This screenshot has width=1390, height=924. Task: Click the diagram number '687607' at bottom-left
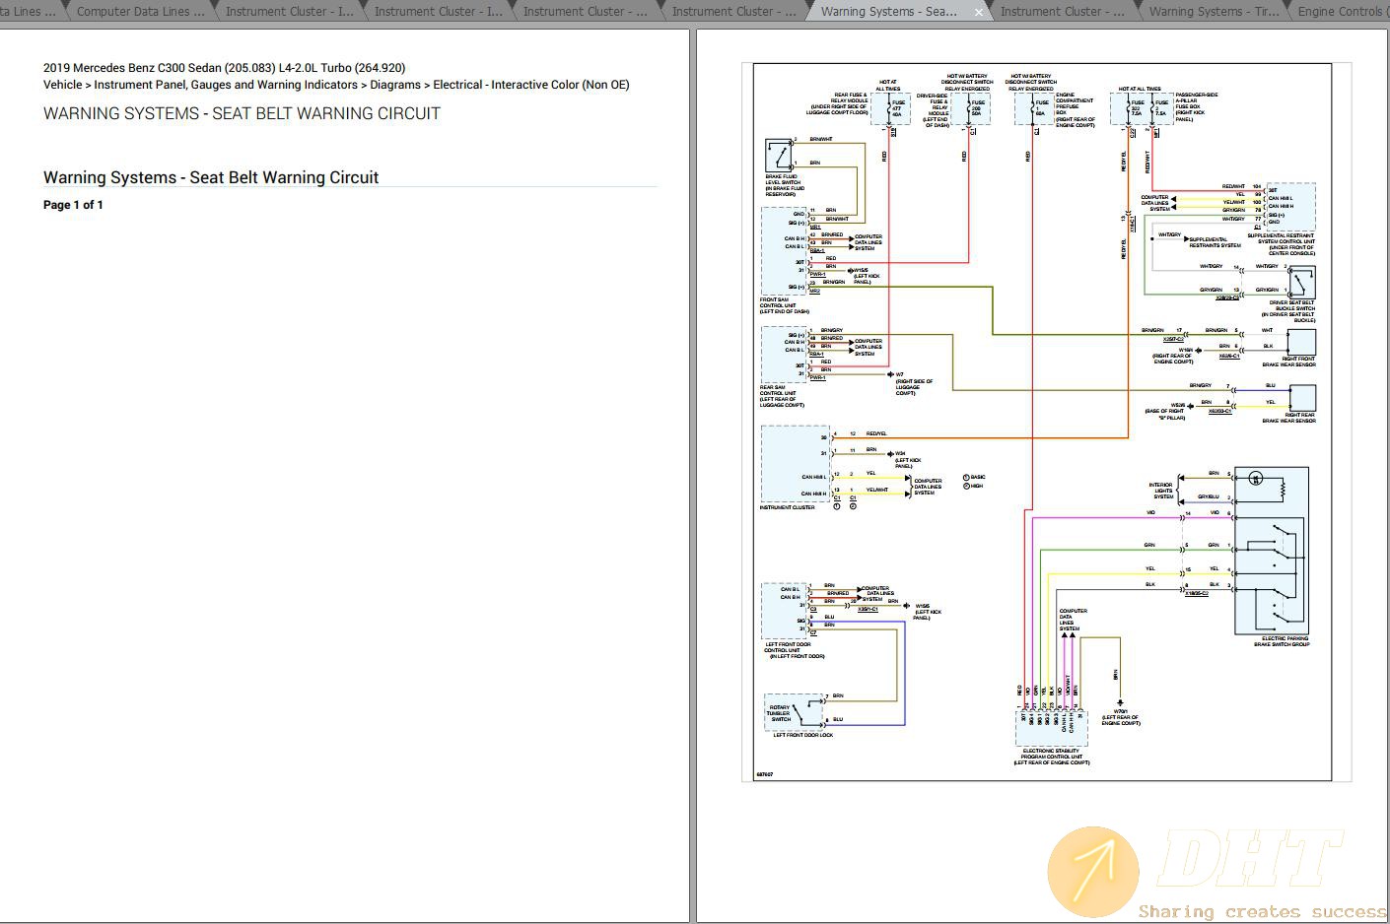tap(764, 774)
